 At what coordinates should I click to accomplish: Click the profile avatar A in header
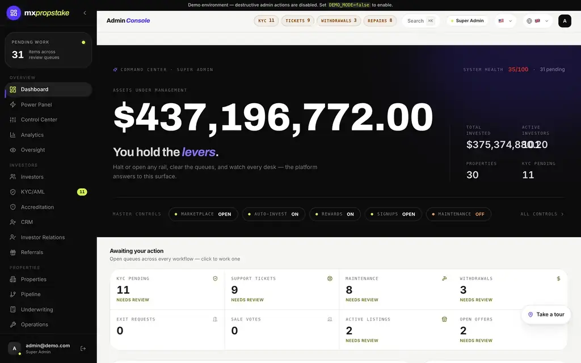coord(565,21)
